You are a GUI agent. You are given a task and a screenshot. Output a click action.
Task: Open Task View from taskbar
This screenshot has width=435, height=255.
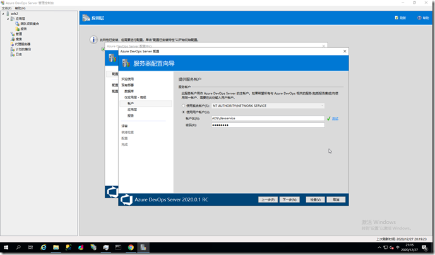pos(30,247)
